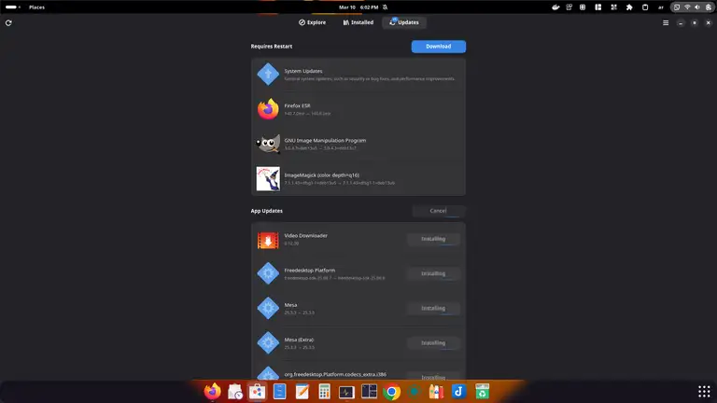
Task: Click the ImageMagick app icon
Action: click(x=268, y=178)
